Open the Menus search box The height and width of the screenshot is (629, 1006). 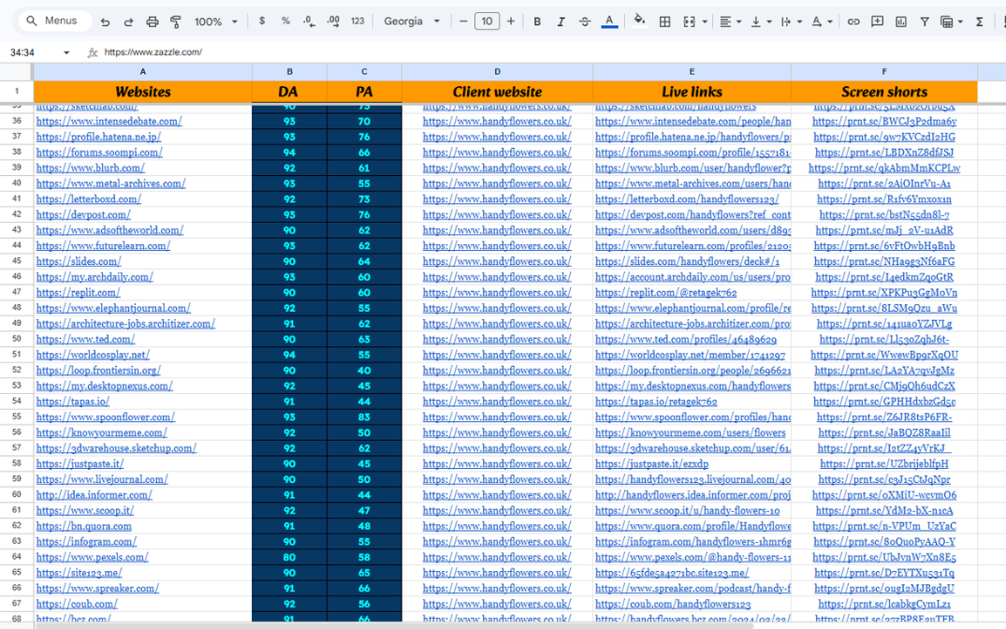pyautogui.click(x=54, y=21)
